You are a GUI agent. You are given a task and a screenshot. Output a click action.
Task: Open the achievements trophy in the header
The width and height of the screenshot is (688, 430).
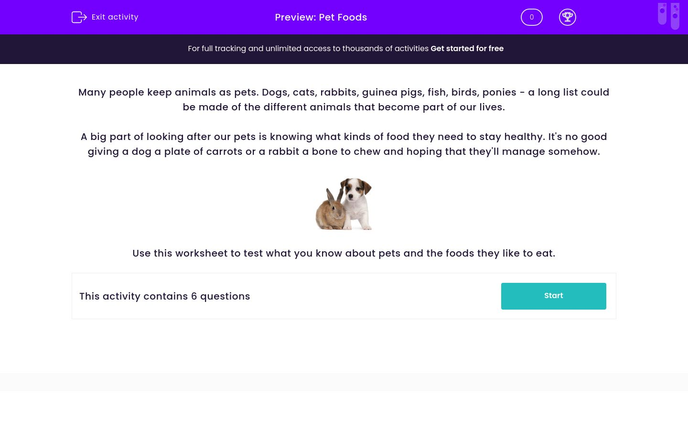pyautogui.click(x=568, y=17)
